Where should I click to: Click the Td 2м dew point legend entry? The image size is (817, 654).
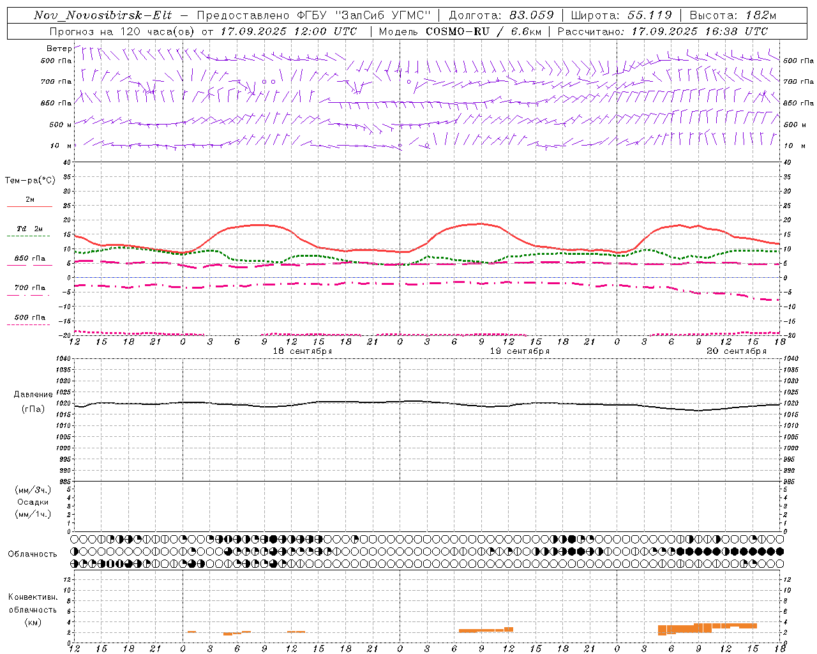click(x=30, y=229)
